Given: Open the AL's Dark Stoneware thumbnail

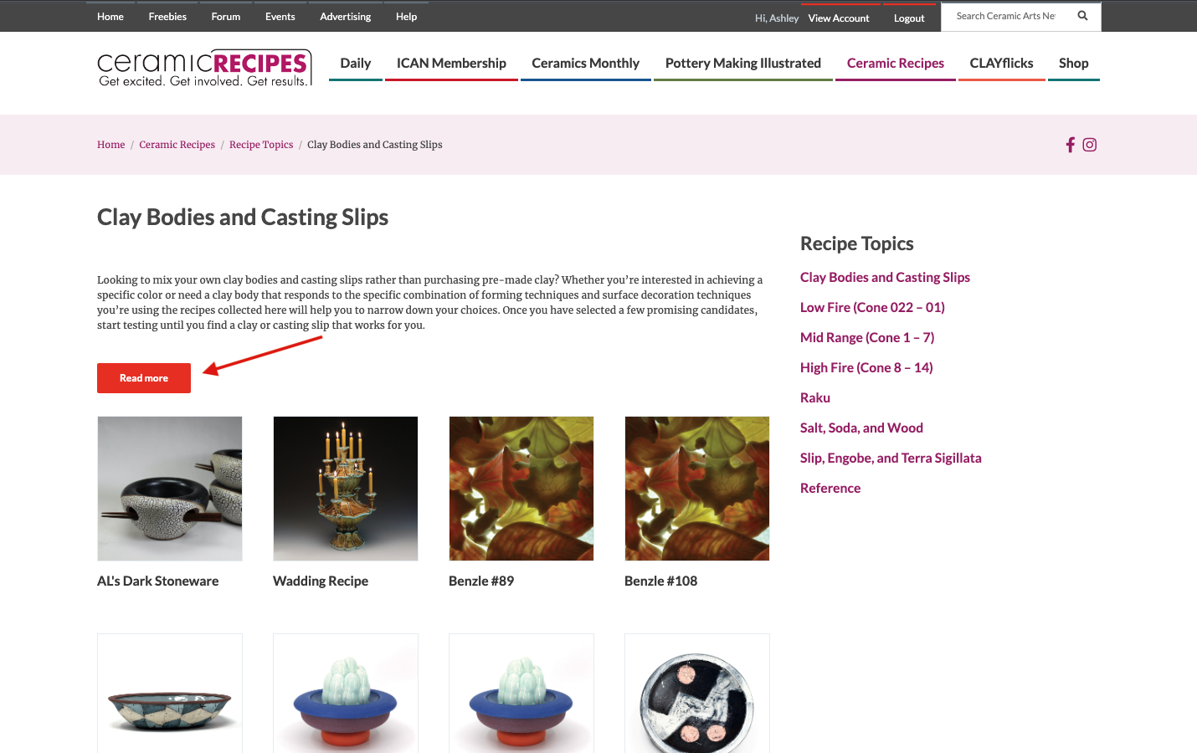Looking at the screenshot, I should click(170, 489).
